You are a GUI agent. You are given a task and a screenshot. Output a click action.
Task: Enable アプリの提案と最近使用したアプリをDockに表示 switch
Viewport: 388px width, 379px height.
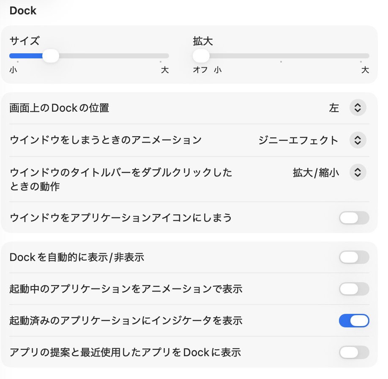tap(354, 352)
